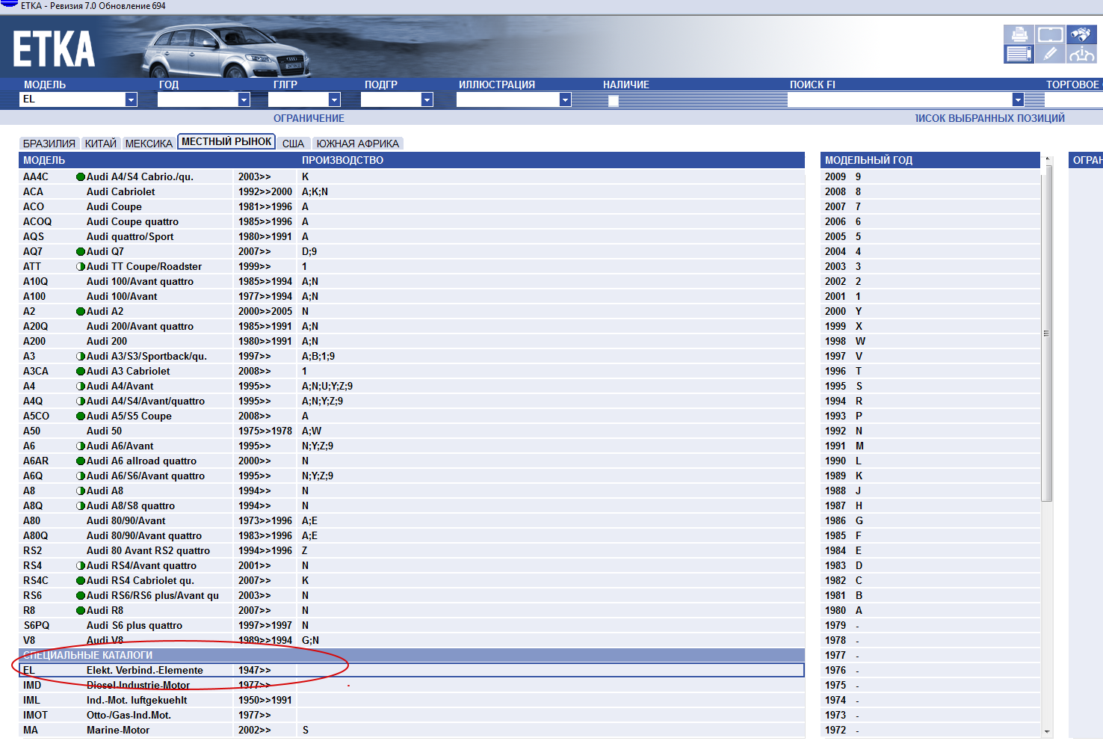Switch to the БРАЗИЛИЯ tab

[49, 144]
